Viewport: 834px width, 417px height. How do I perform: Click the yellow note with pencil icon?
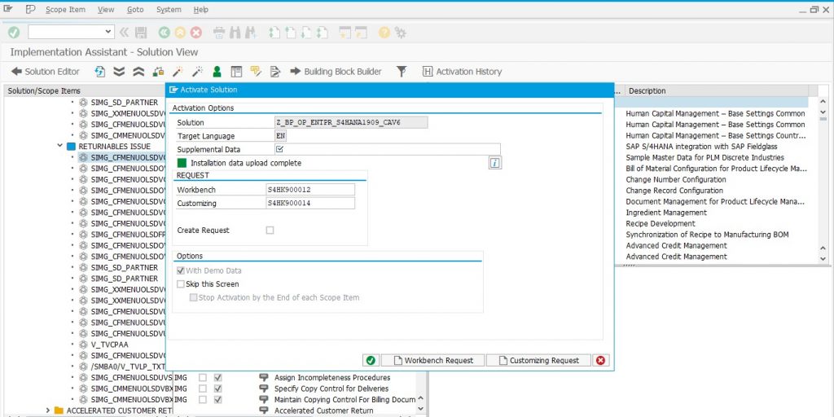click(256, 72)
